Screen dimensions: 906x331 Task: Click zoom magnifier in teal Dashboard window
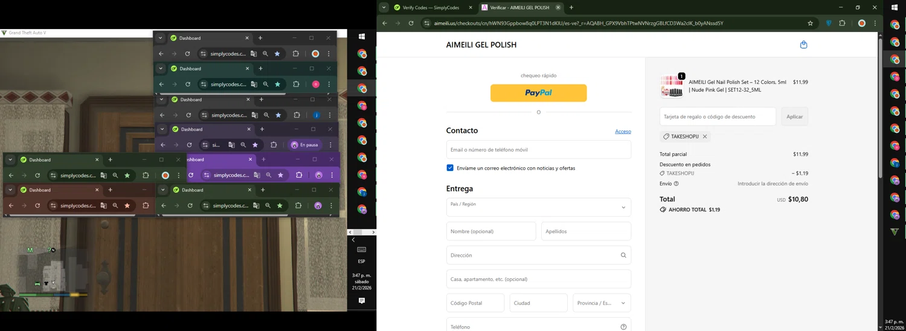coord(266,85)
